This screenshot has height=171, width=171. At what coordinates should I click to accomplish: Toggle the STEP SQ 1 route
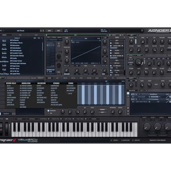click(111, 63)
